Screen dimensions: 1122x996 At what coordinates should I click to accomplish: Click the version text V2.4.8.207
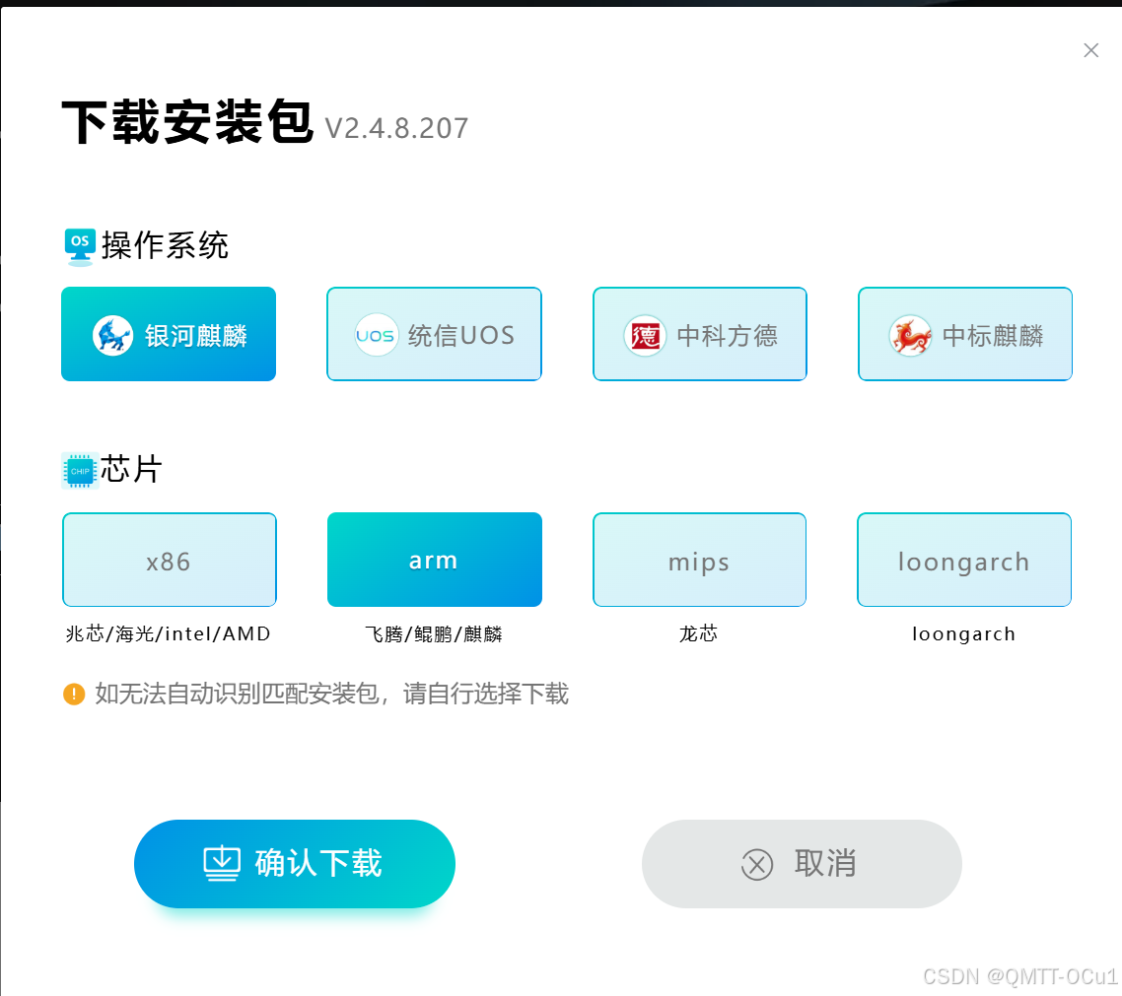[397, 129]
